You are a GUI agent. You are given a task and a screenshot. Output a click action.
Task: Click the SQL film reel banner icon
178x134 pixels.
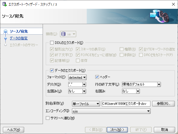[x=160, y=16]
